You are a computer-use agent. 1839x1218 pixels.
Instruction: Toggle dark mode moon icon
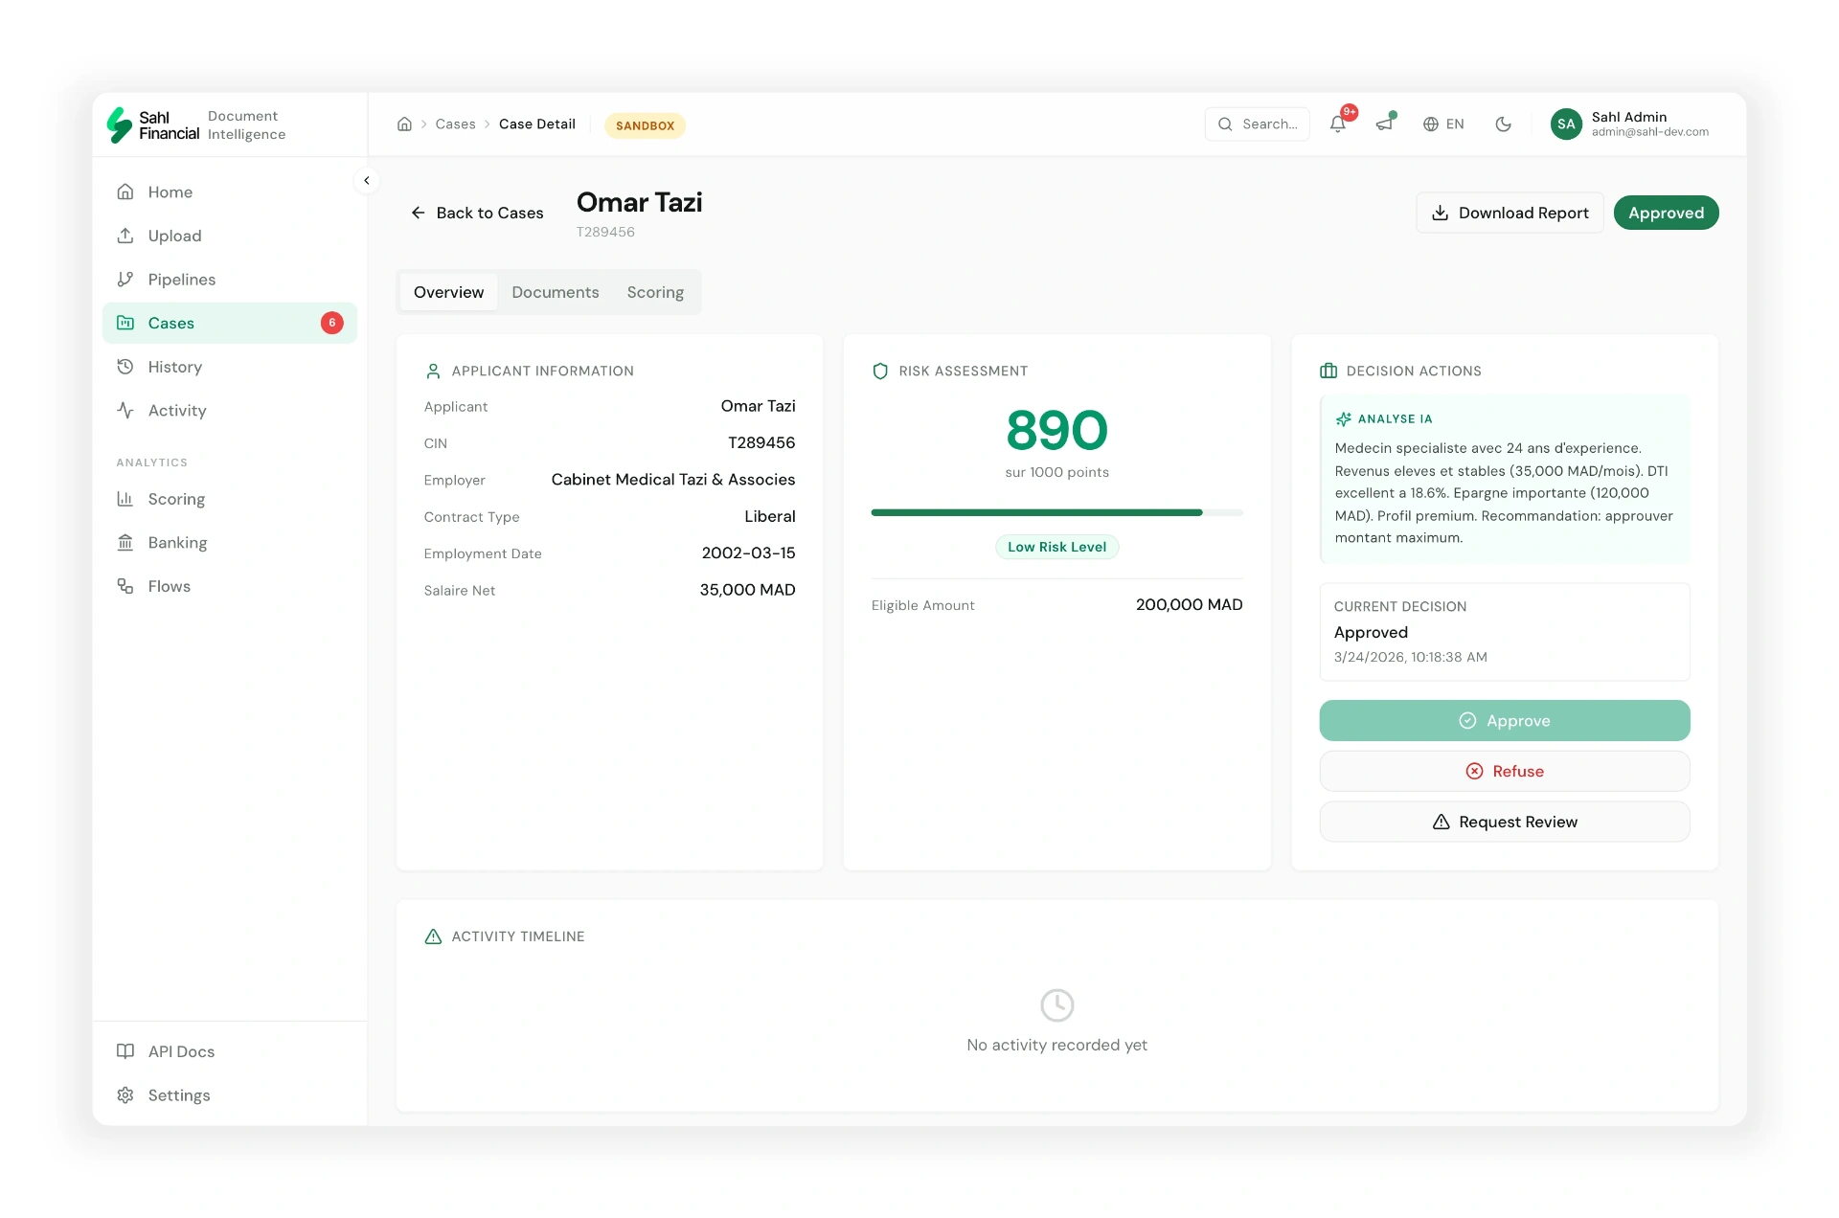(x=1504, y=124)
